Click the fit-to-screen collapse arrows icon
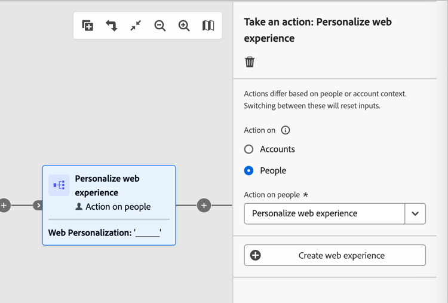The height and width of the screenshot is (303, 448). point(136,26)
